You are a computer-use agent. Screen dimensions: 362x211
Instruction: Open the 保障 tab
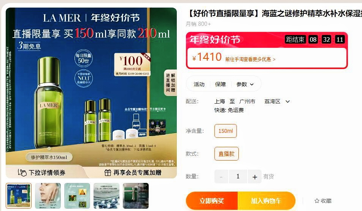pos(220,84)
